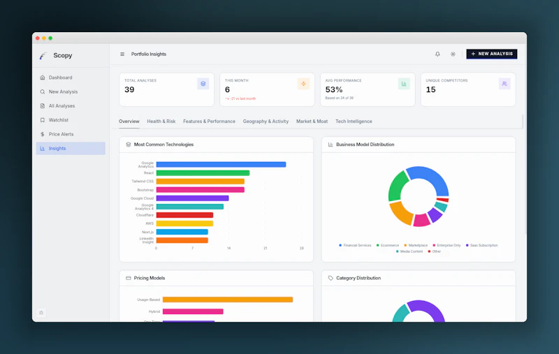Click the Portfolio Insights page title
This screenshot has height=354, width=559.
pyautogui.click(x=149, y=54)
